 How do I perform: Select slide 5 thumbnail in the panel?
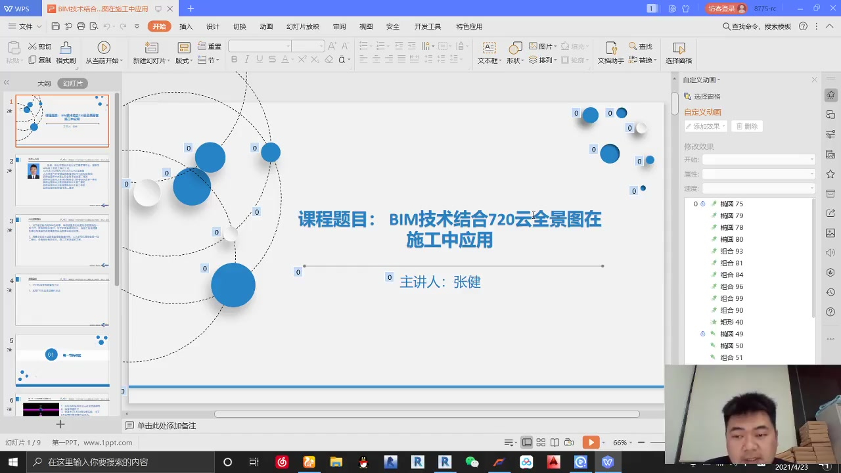tap(62, 358)
